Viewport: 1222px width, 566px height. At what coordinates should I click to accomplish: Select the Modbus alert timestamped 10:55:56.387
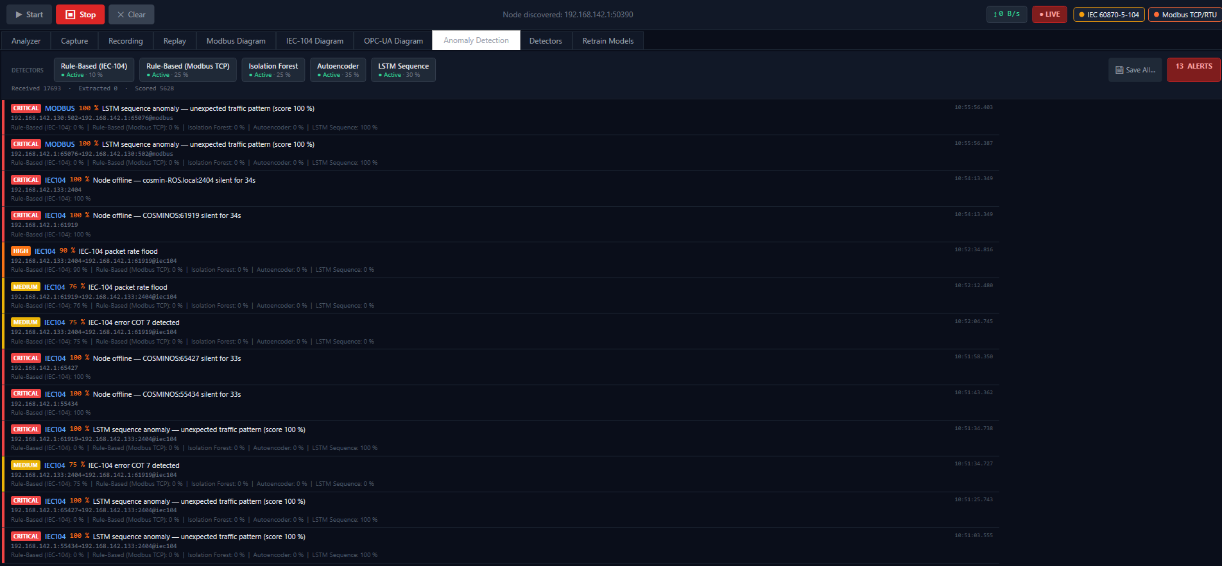coord(501,153)
